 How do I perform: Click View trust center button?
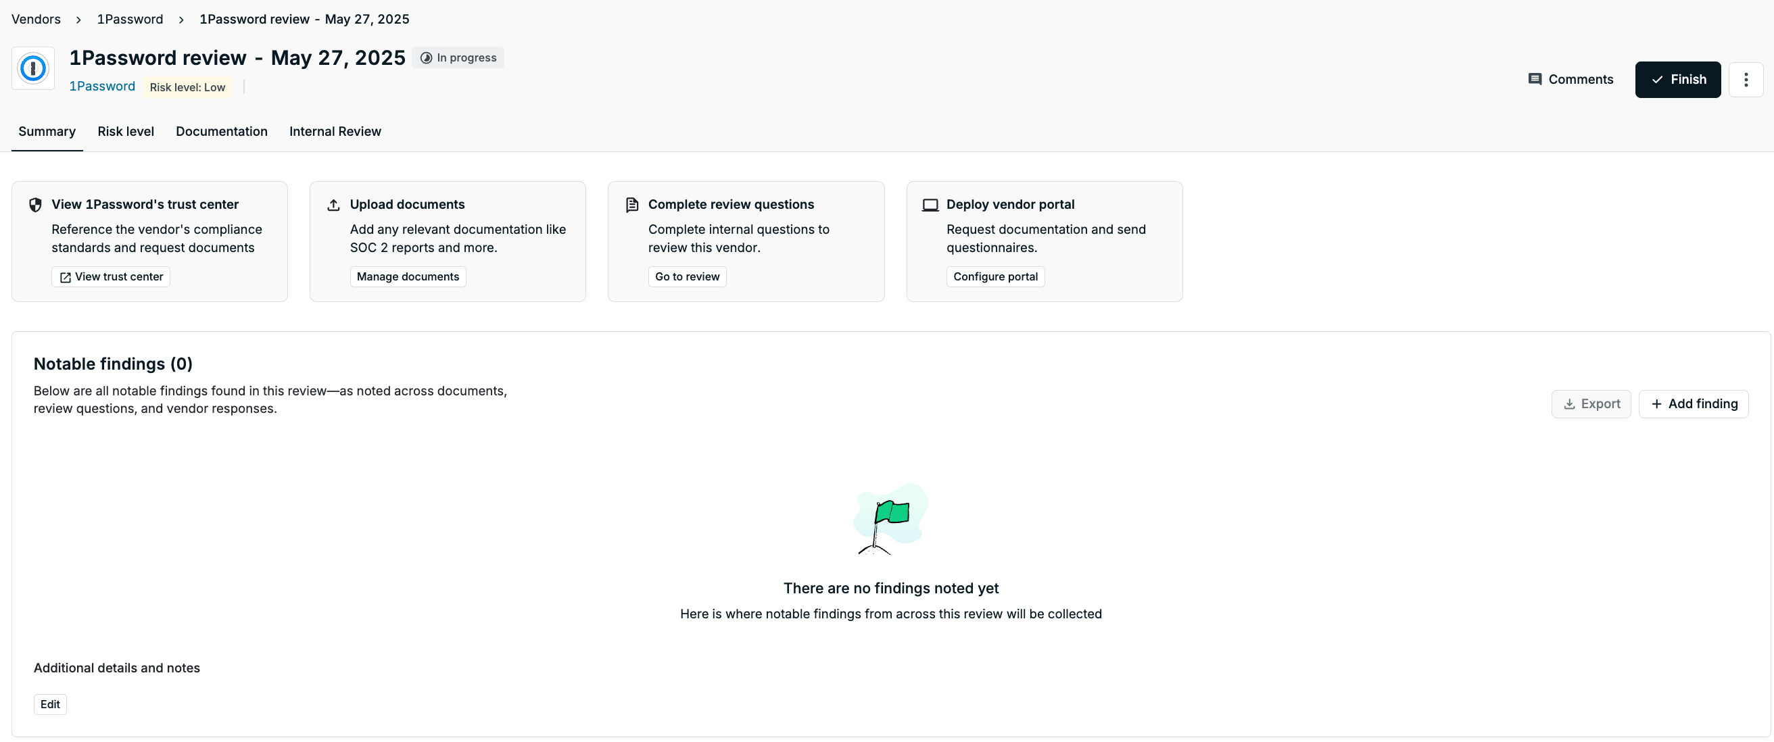[111, 276]
